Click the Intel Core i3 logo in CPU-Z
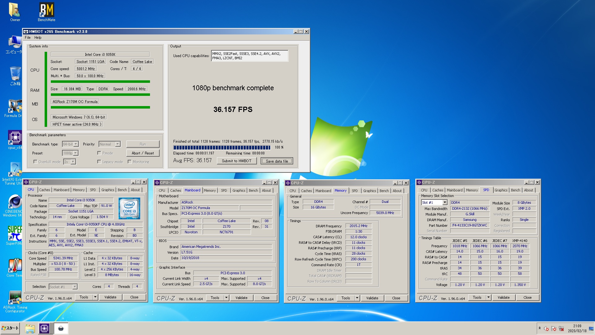The width and height of the screenshot is (595, 335). pos(129,208)
